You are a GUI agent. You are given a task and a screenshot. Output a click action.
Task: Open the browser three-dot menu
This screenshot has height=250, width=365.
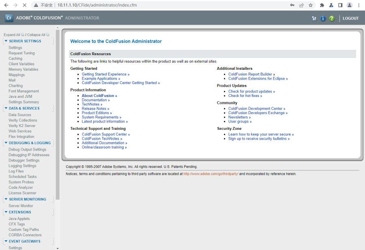(x=359, y=5)
